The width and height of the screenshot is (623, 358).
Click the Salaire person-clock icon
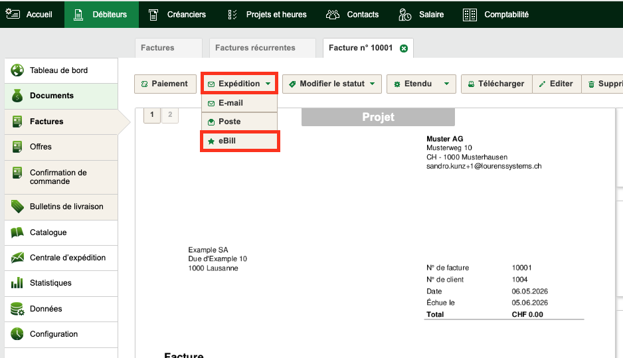click(x=404, y=15)
